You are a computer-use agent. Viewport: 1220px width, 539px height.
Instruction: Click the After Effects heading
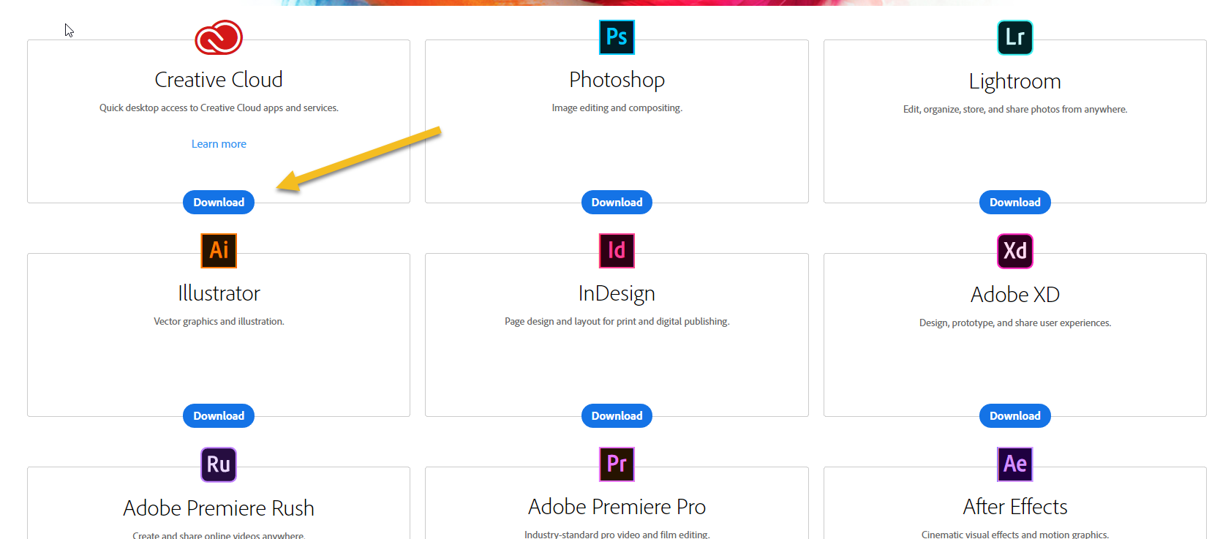point(1014,507)
